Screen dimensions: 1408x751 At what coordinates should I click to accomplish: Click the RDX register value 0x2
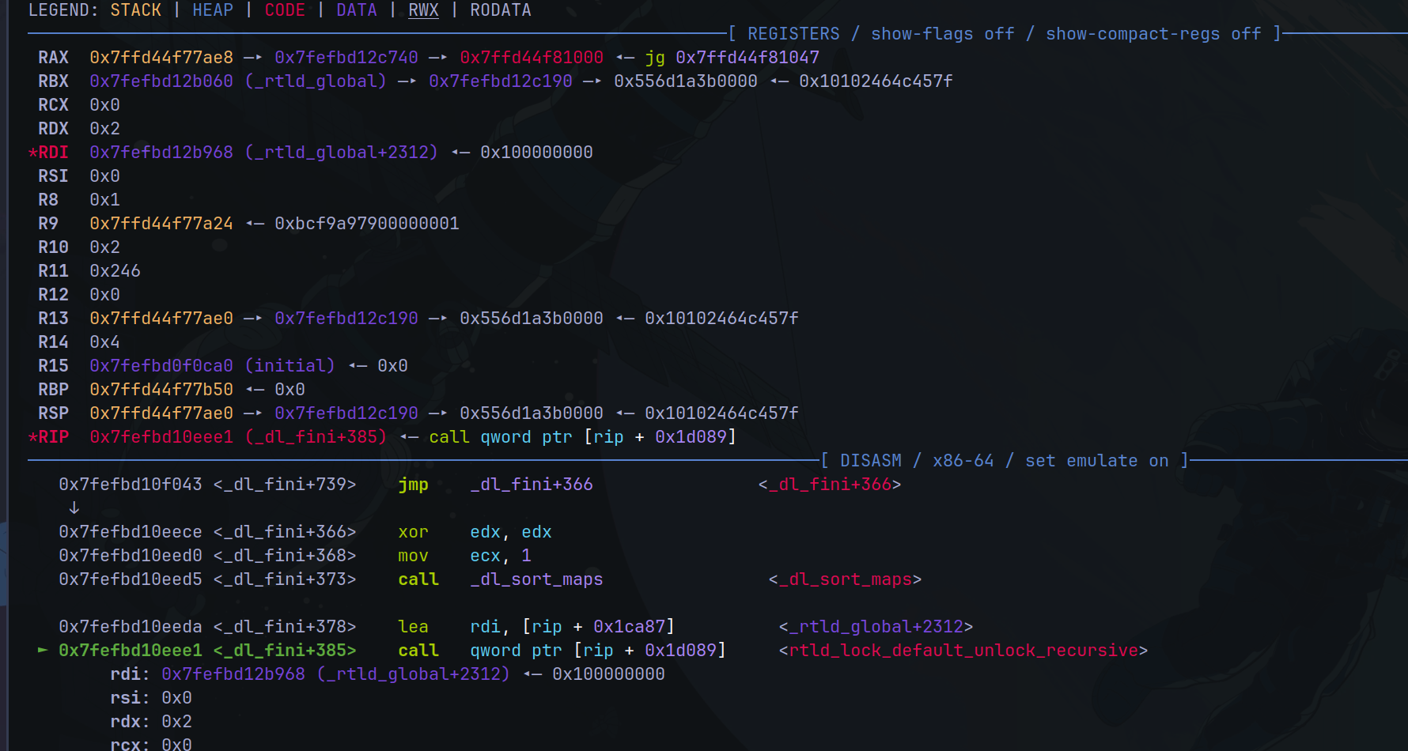click(x=104, y=129)
